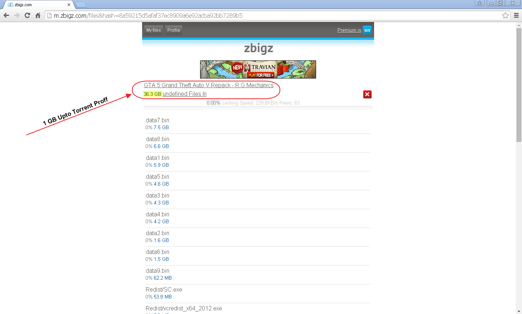Open the Chrome menu button
Viewport: 522px width, 314px height.
pos(517,16)
